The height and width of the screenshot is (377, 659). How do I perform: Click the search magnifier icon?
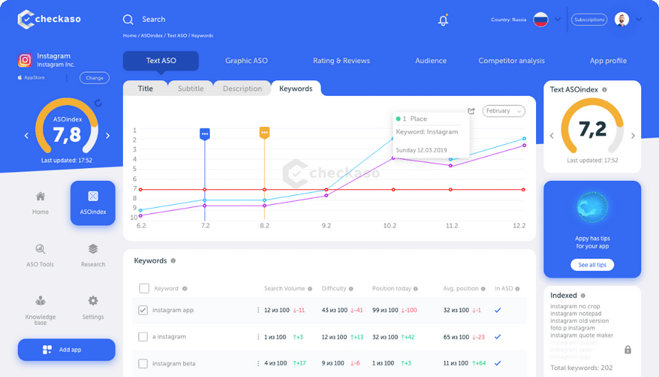(128, 19)
